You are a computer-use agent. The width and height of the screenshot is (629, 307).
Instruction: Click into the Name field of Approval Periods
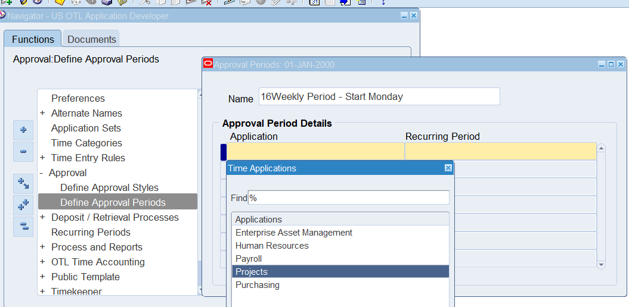click(x=379, y=96)
